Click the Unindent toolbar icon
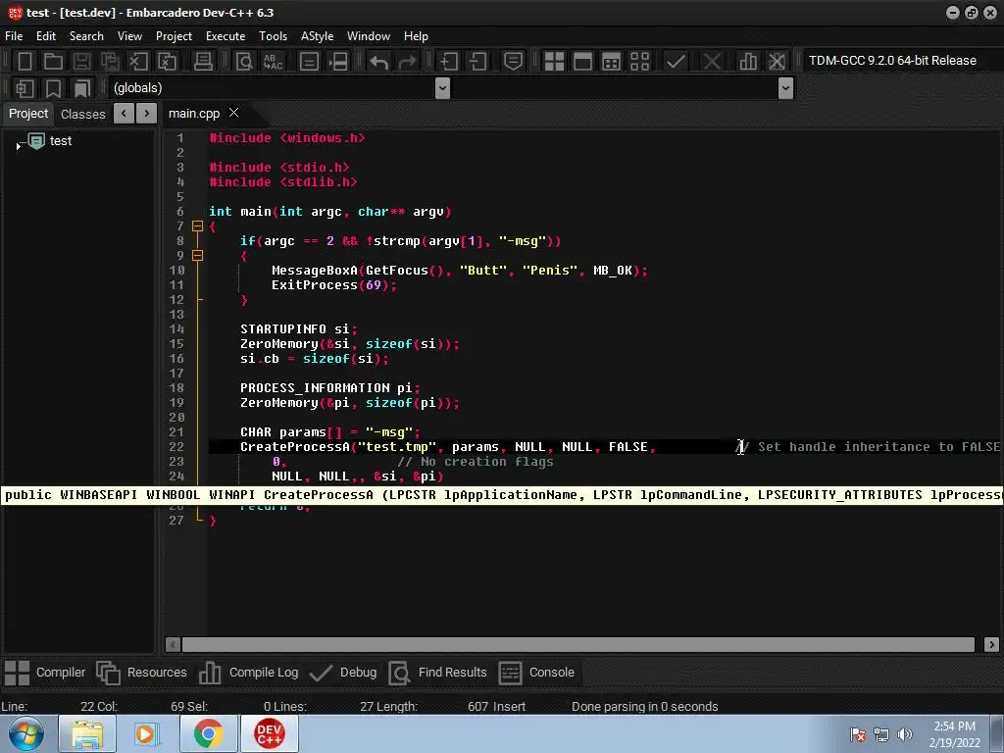1004x753 pixels. [477, 61]
